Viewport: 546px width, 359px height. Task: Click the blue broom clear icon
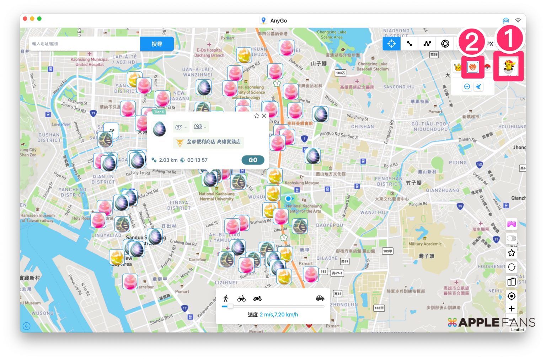coord(479,86)
